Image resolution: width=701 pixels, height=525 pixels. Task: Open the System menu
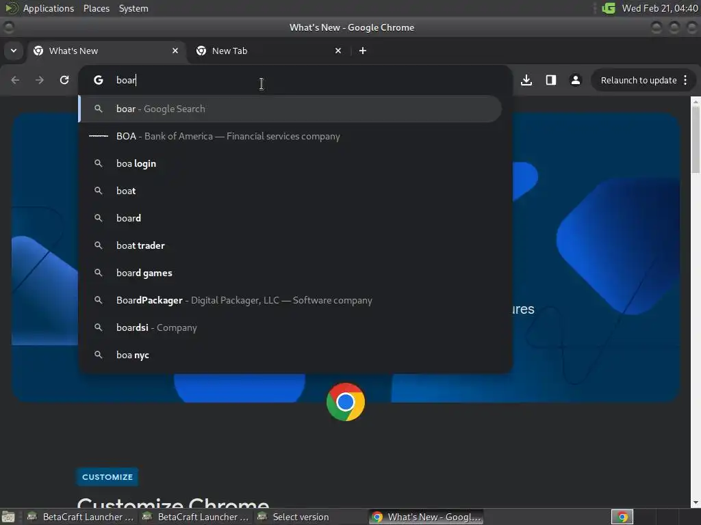(133, 8)
